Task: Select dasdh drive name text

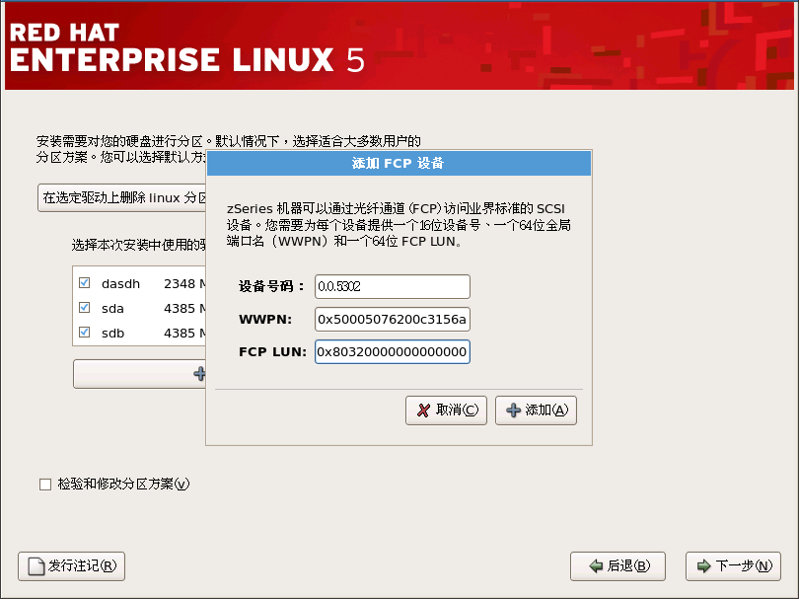Action: [120, 284]
